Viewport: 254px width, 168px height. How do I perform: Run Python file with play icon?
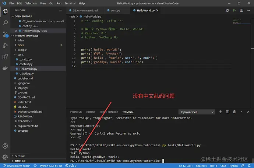click(234, 10)
